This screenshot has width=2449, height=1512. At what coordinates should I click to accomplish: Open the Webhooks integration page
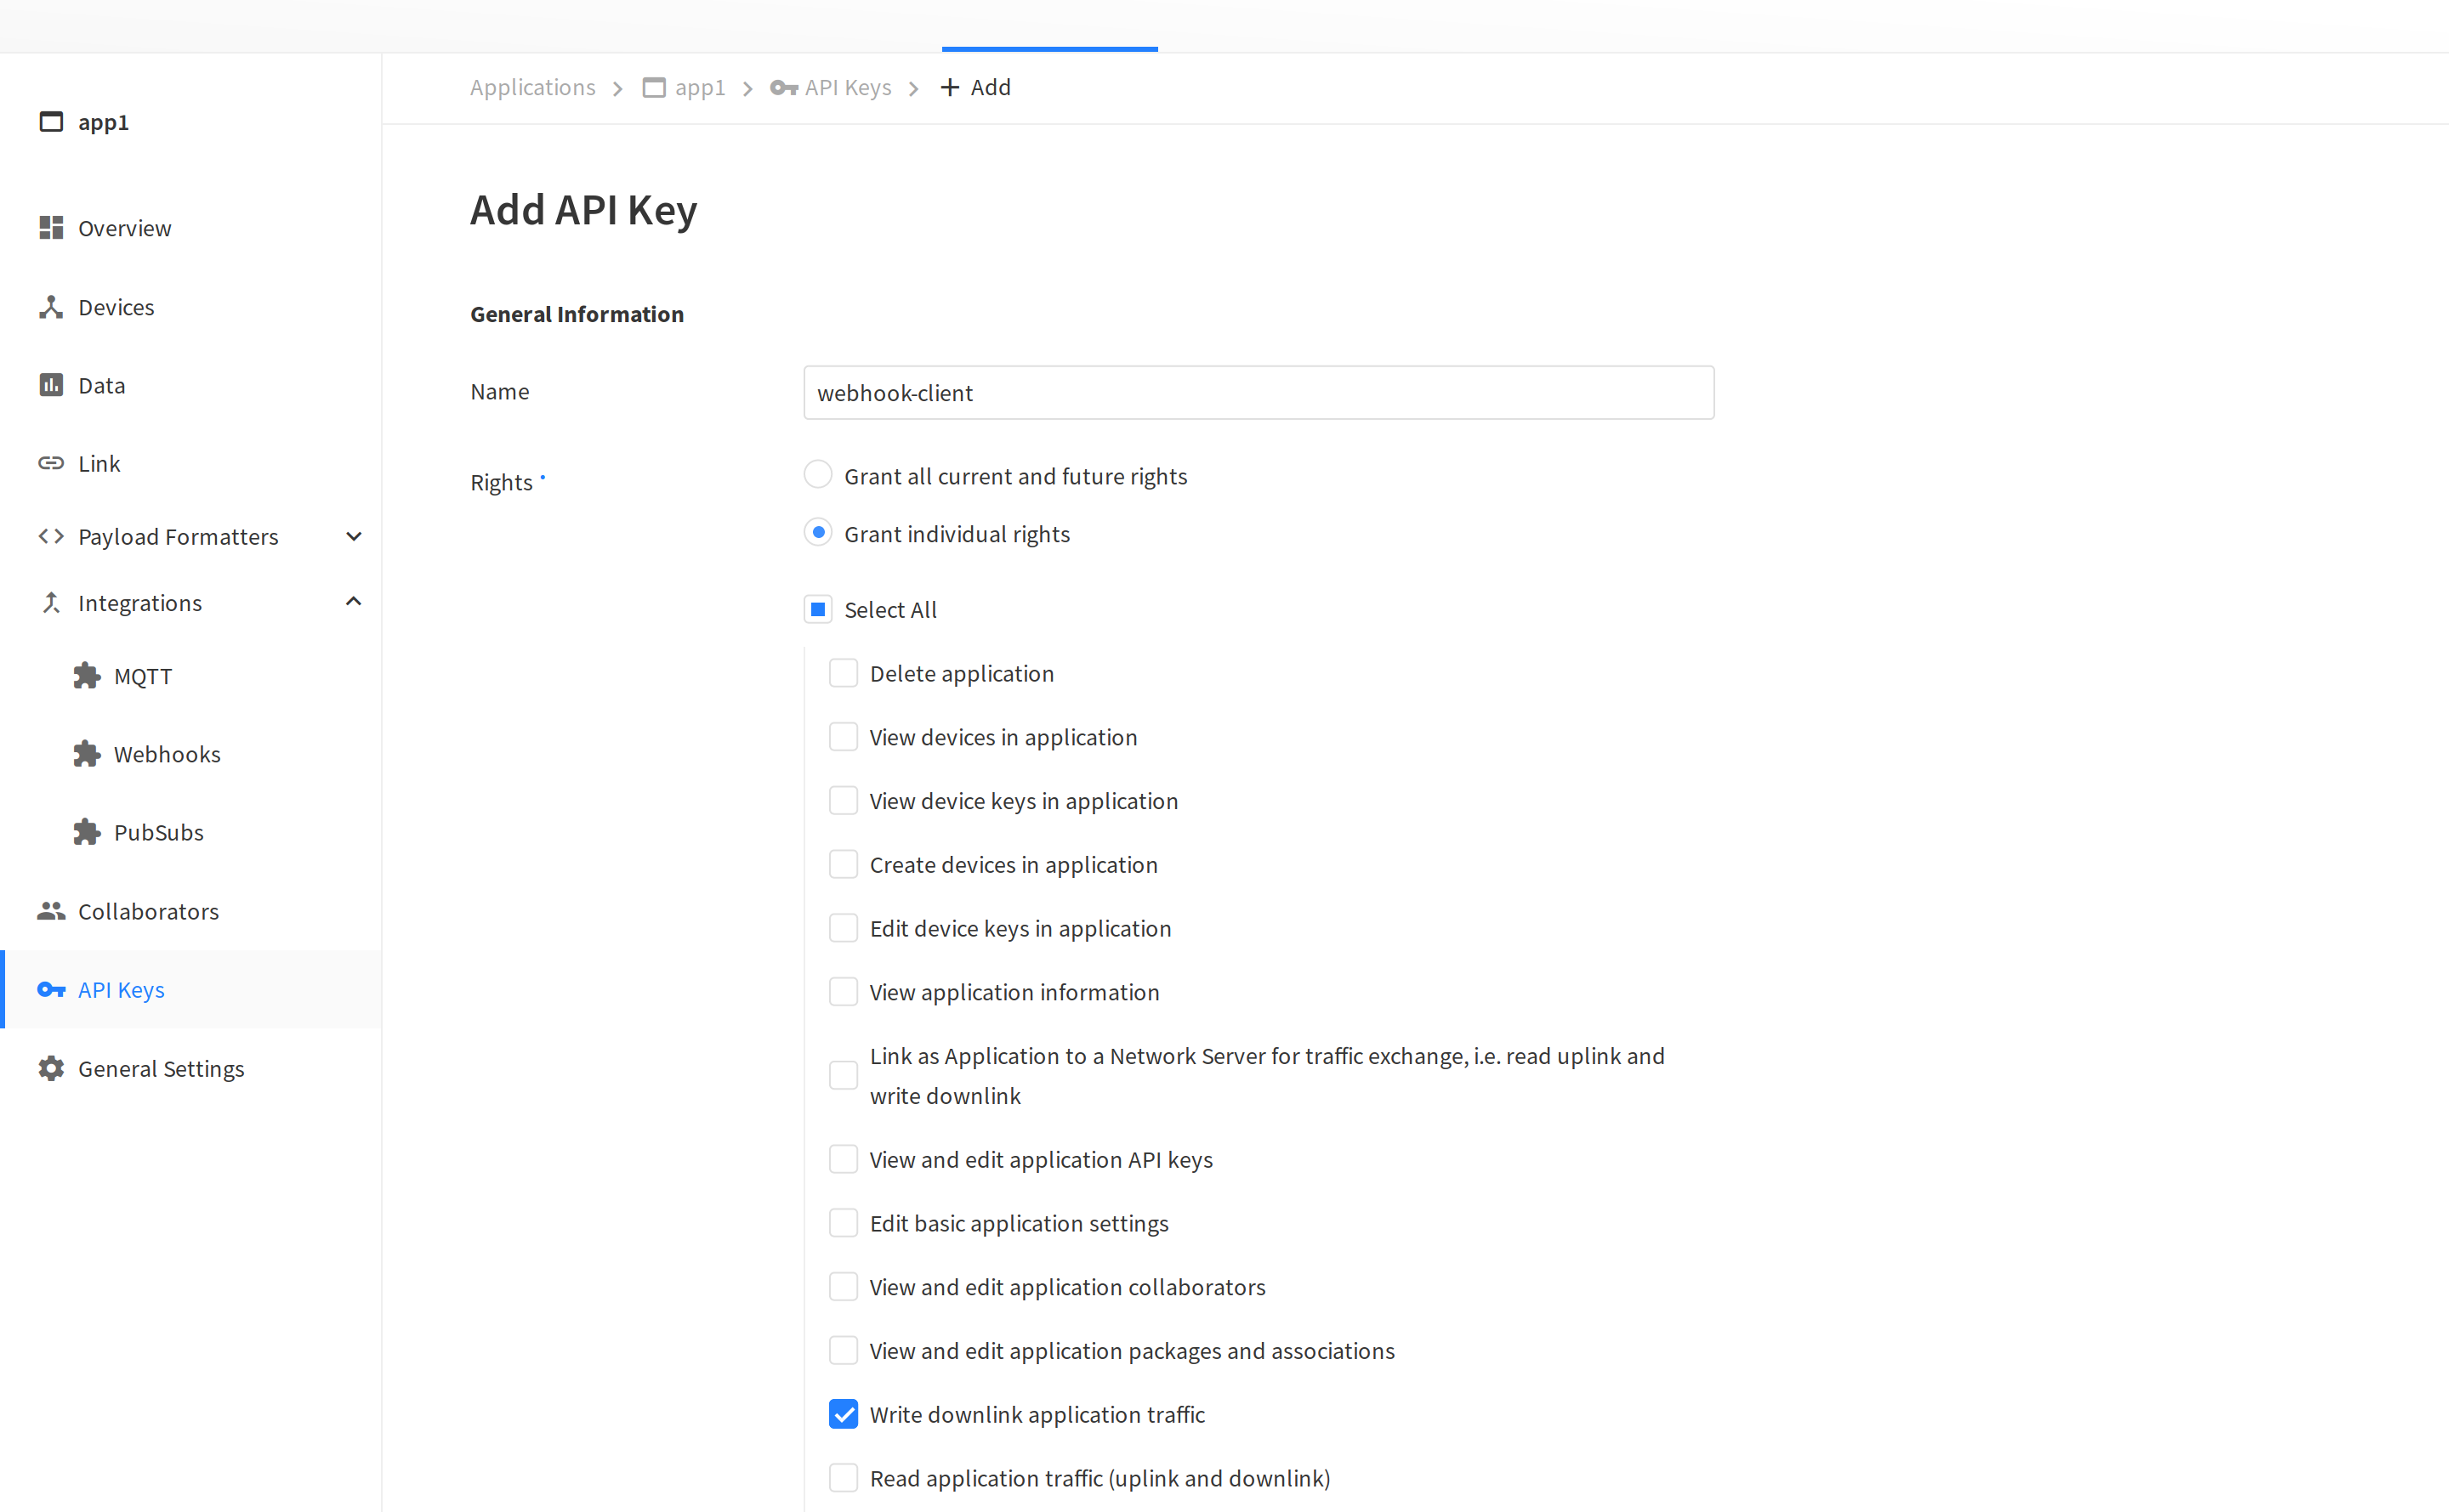pyautogui.click(x=167, y=754)
